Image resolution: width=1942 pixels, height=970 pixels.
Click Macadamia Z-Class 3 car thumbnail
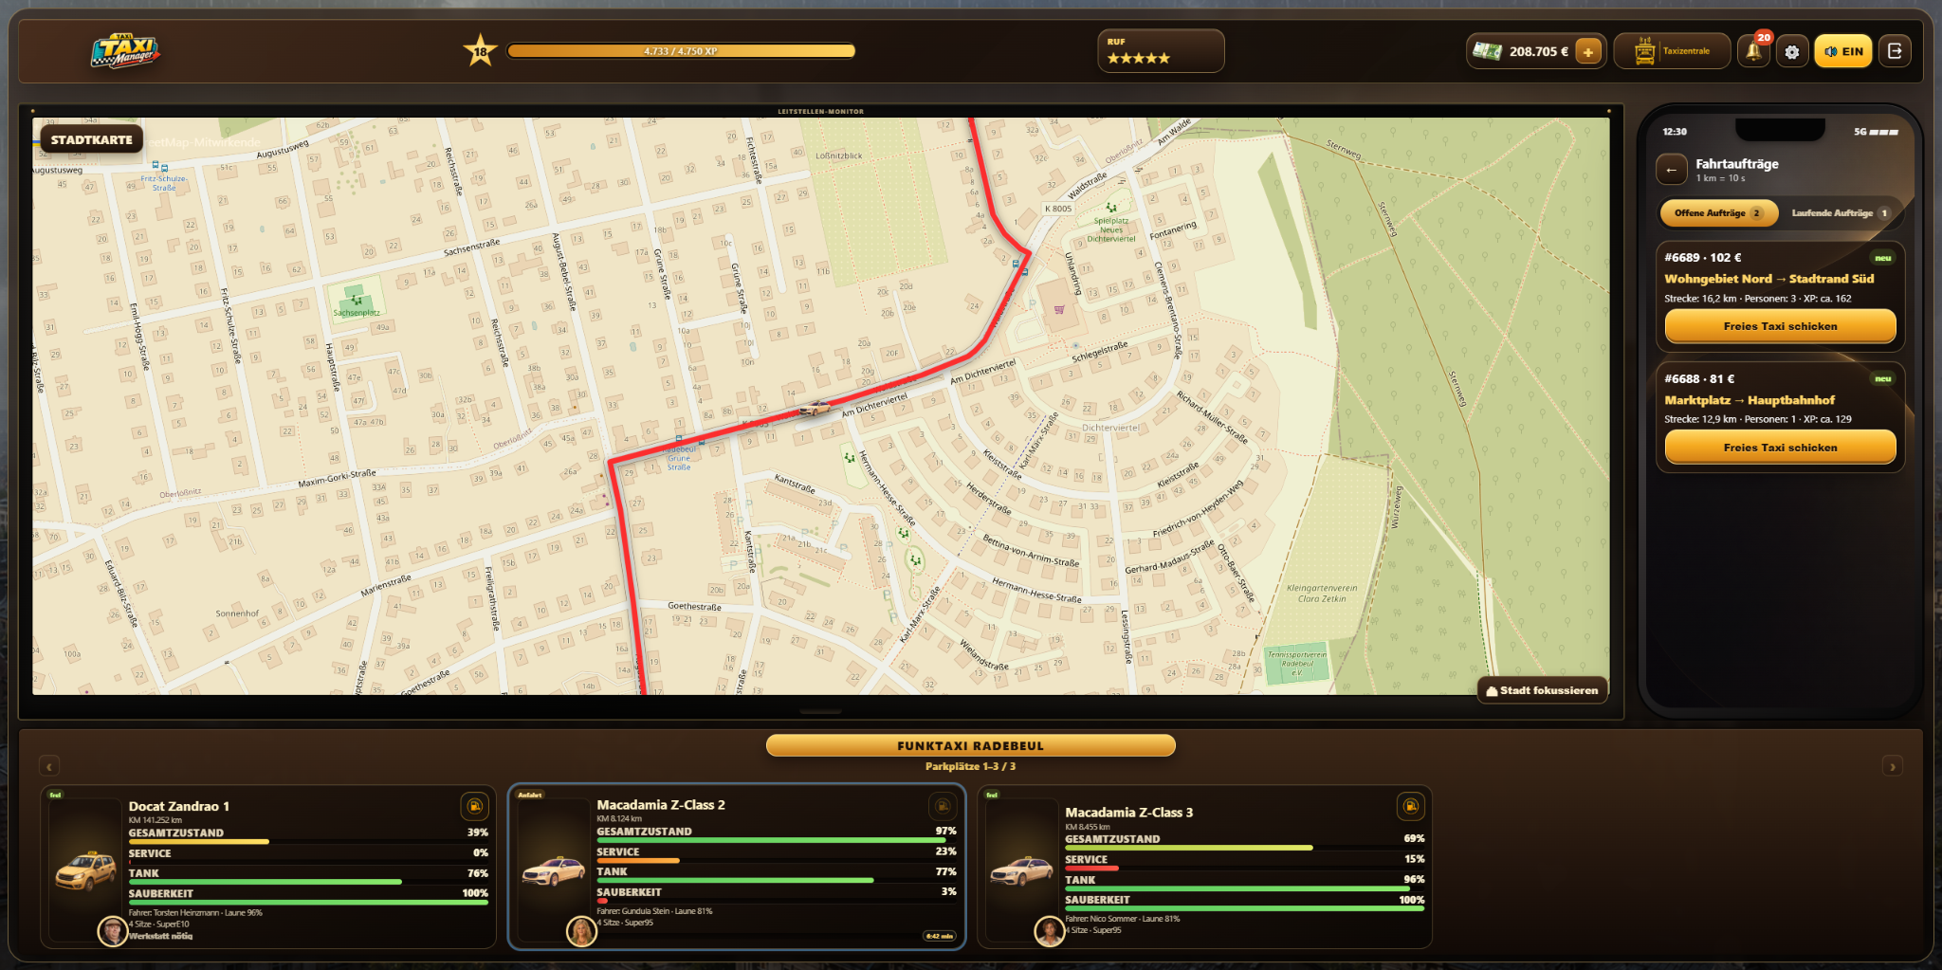1021,870
